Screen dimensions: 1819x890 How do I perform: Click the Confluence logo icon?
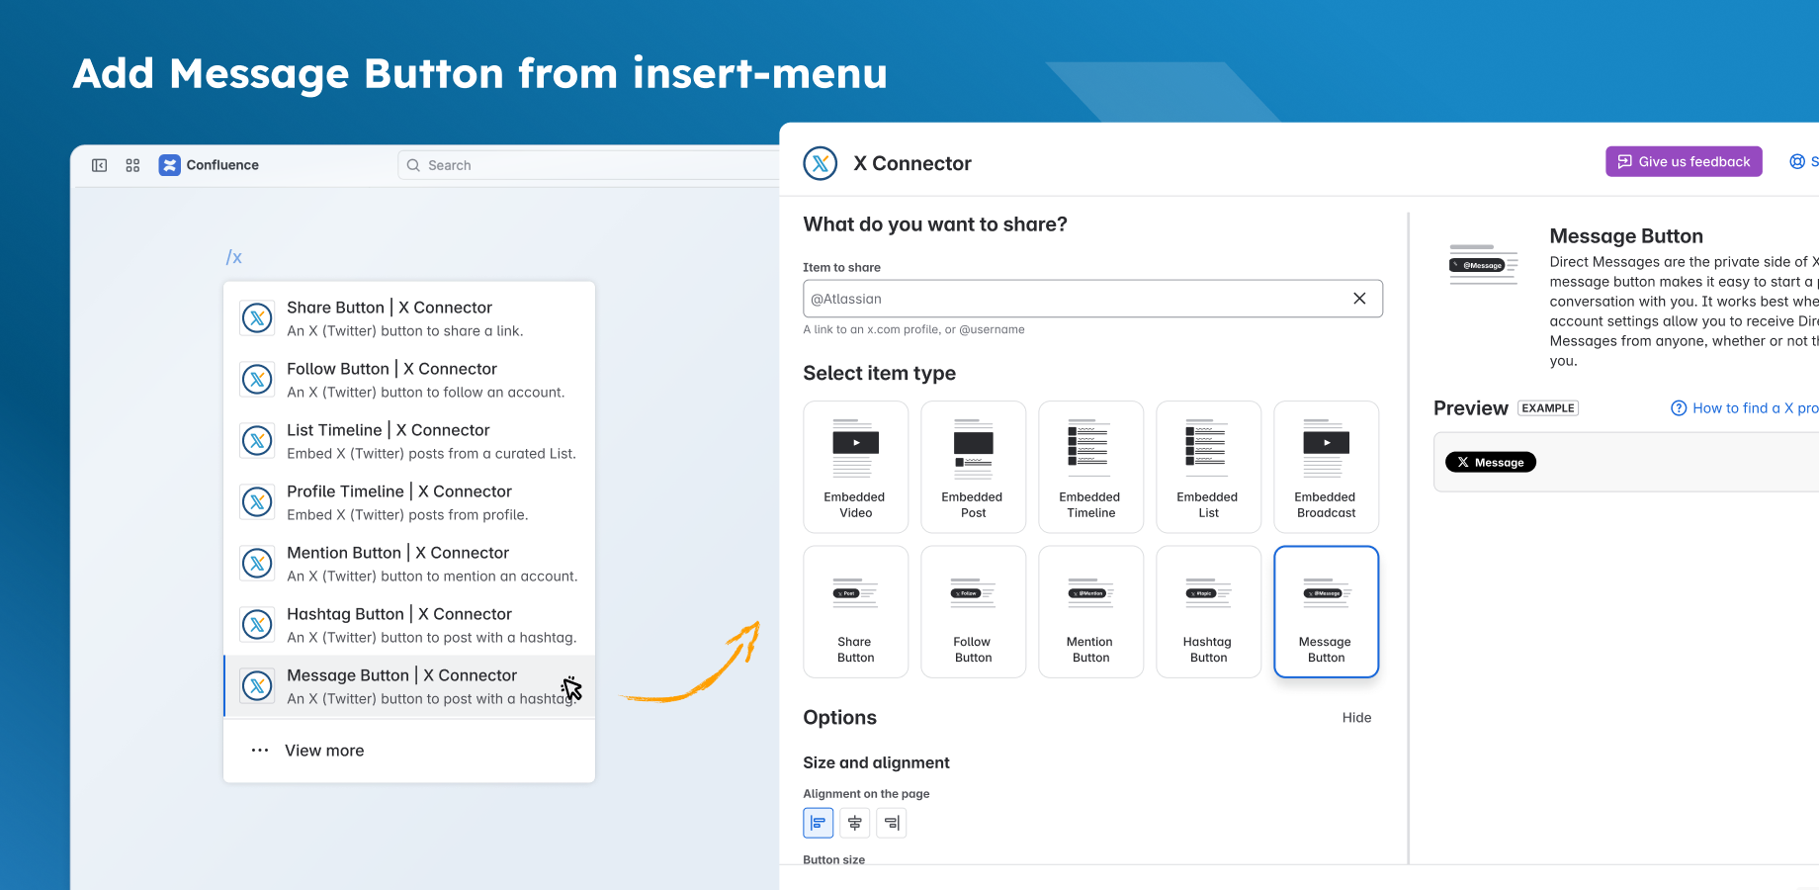(x=170, y=165)
